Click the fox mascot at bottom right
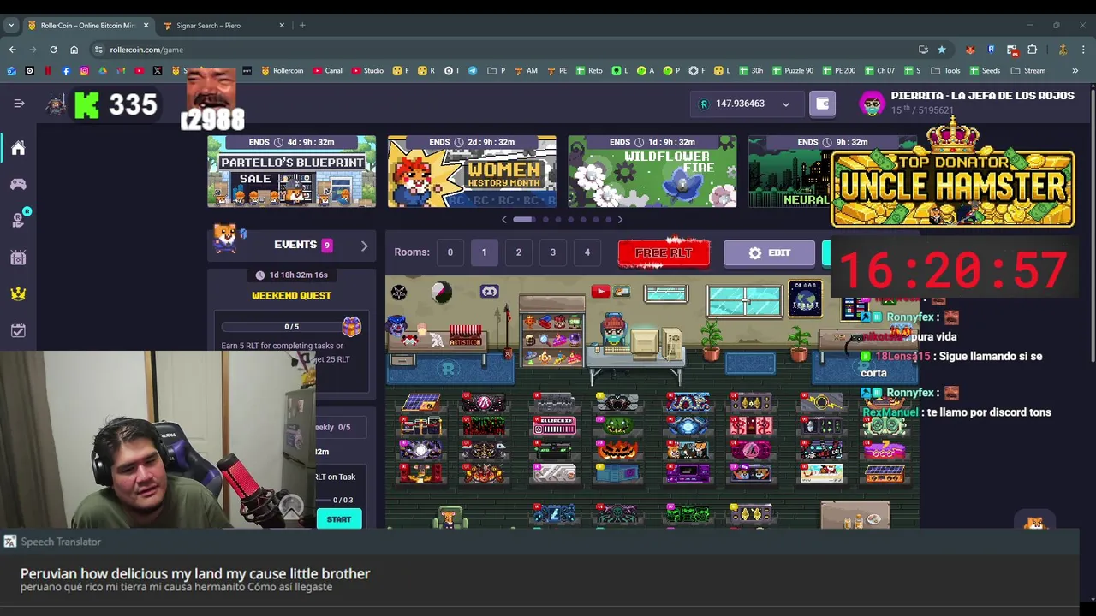Viewport: 1096px width, 616px height. (1035, 523)
